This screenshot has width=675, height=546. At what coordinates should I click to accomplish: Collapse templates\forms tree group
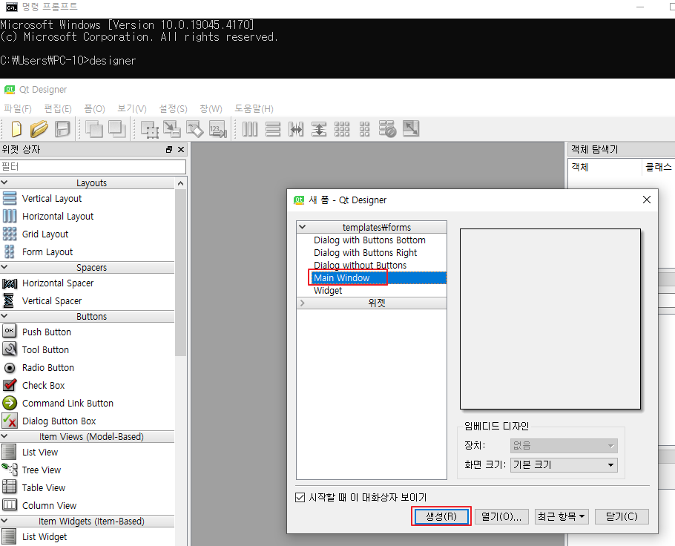coord(303,227)
